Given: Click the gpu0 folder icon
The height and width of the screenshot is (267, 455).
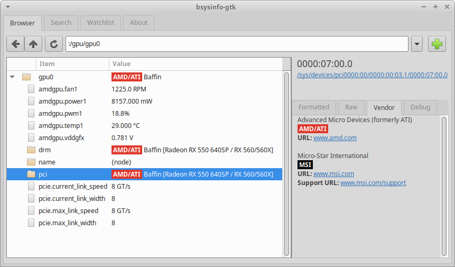Looking at the screenshot, I should [26, 77].
